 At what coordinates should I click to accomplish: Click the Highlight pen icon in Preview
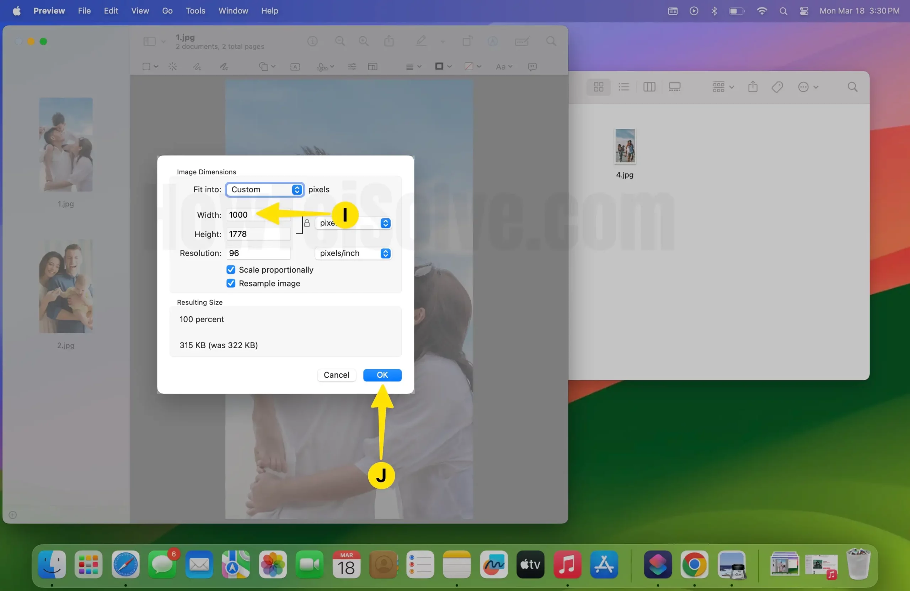(421, 41)
